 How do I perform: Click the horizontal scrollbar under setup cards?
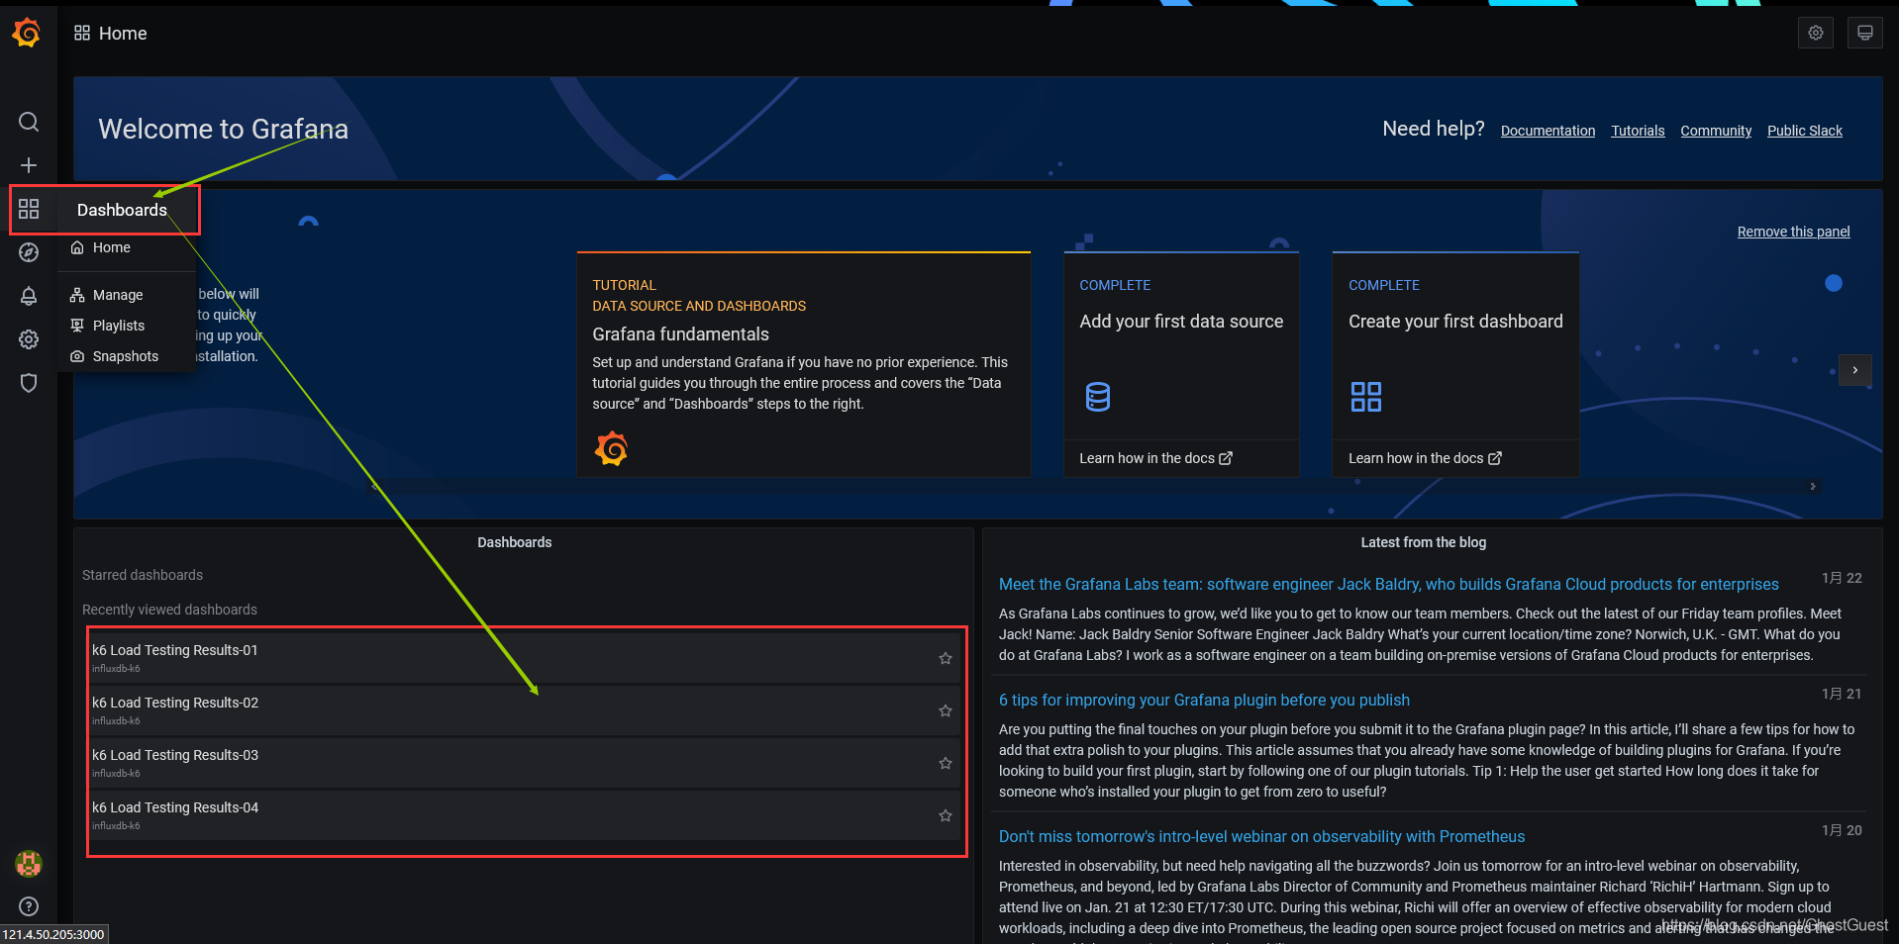pyautogui.click(x=1094, y=487)
